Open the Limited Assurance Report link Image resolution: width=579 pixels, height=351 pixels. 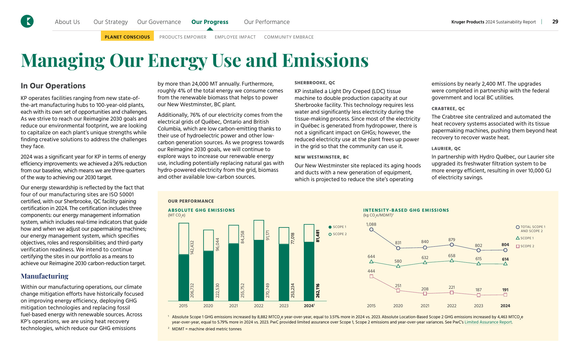point(488,322)
